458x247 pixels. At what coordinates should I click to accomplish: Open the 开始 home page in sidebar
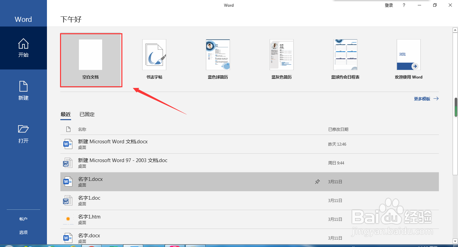[23, 48]
